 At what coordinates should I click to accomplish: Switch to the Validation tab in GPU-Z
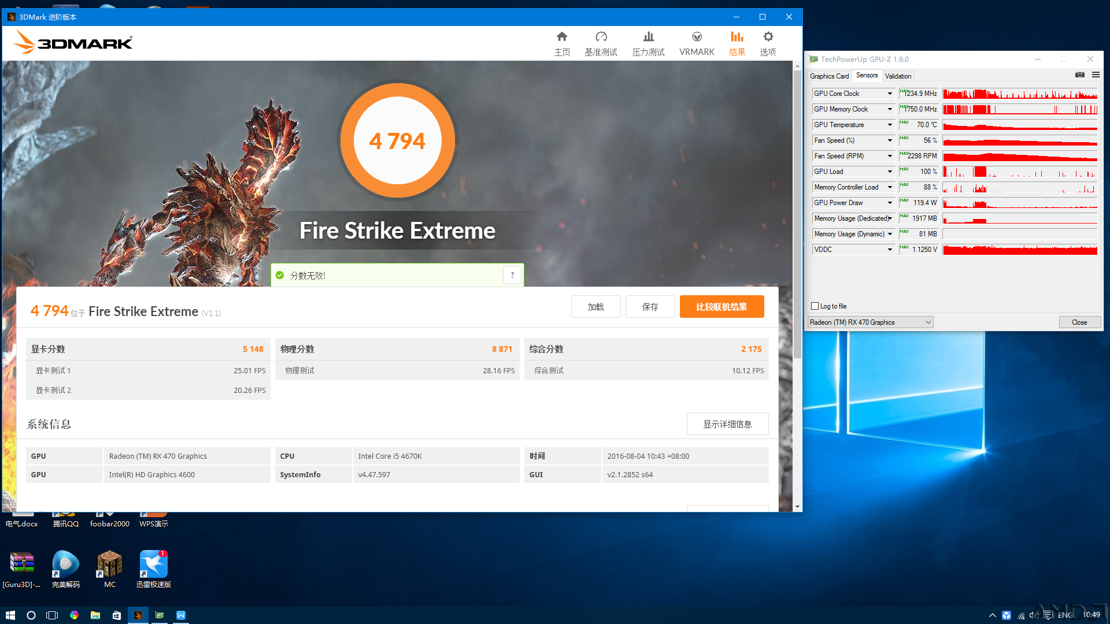click(898, 76)
